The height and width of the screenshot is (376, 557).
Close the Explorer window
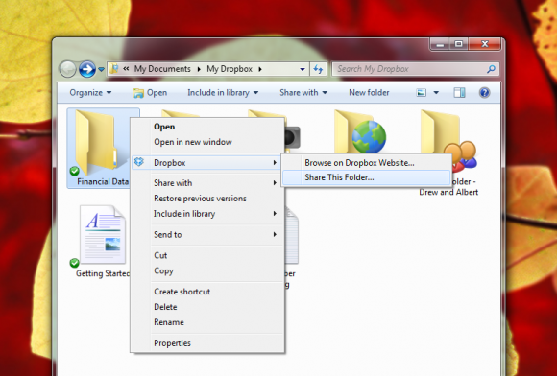(x=485, y=44)
